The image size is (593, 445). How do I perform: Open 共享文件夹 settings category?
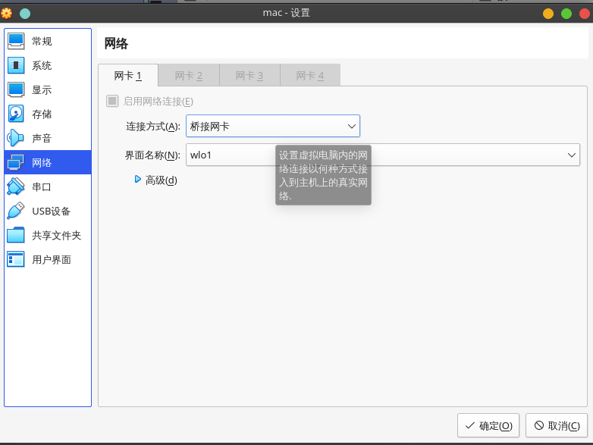coord(48,235)
